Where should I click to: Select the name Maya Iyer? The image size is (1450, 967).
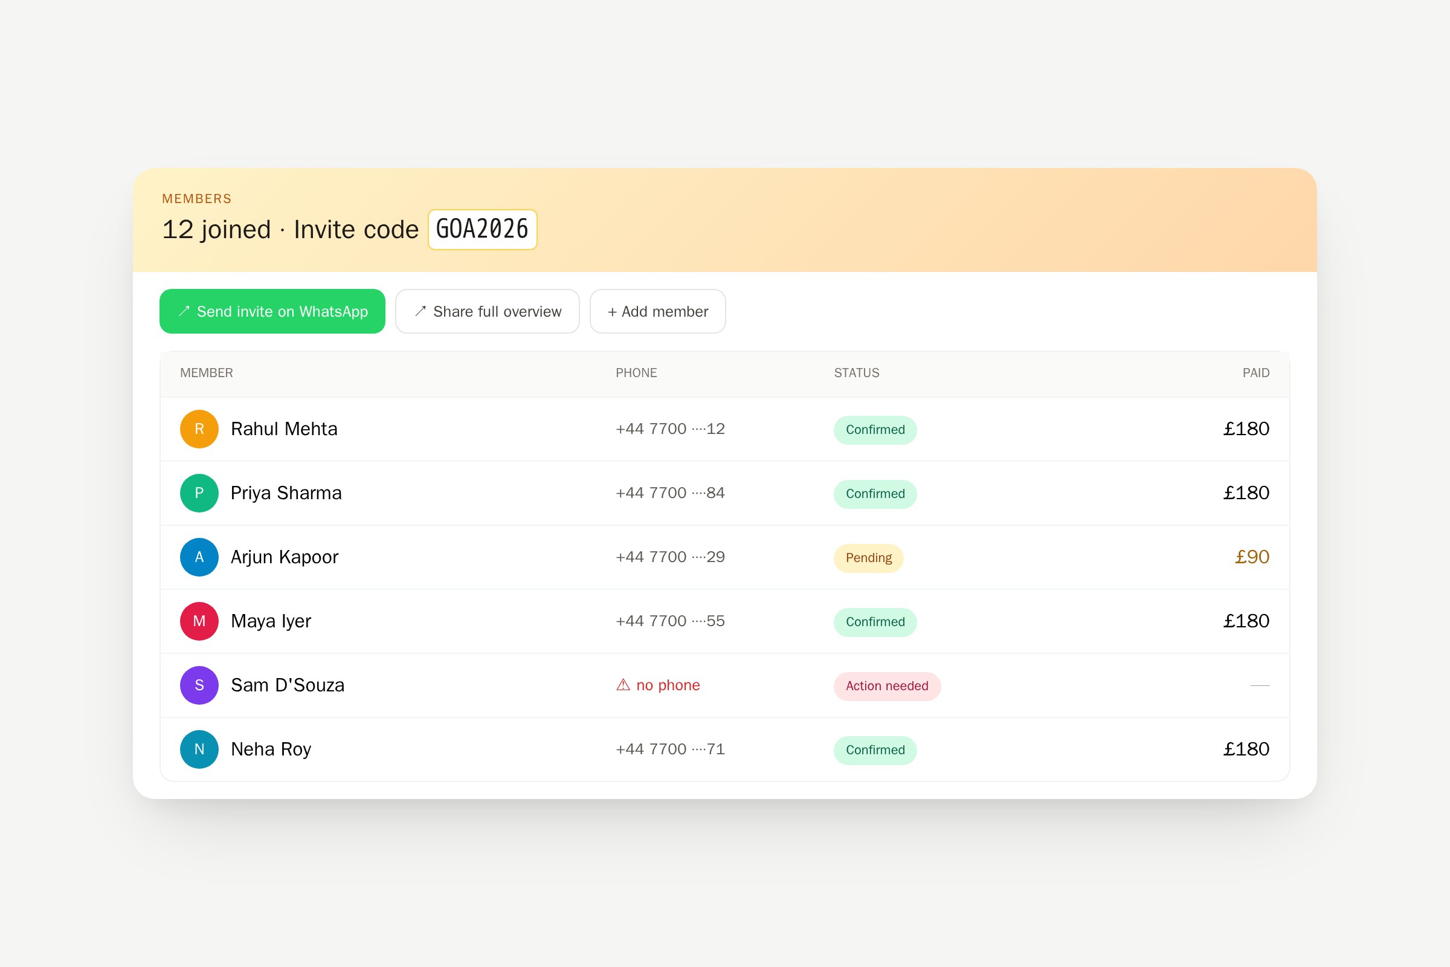coord(271,622)
